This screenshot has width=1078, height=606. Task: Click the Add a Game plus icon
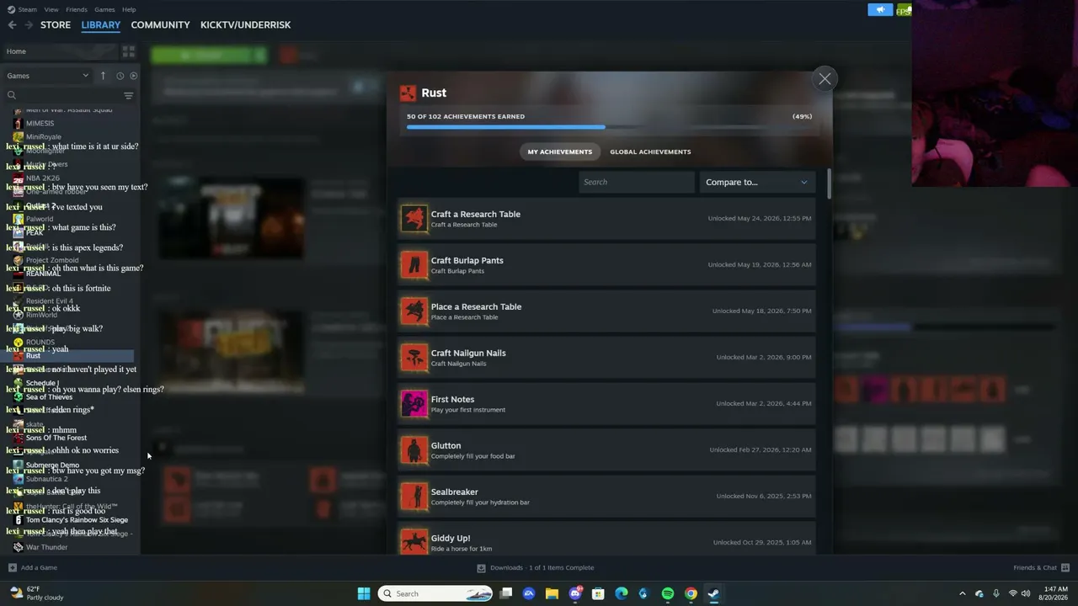point(12,568)
